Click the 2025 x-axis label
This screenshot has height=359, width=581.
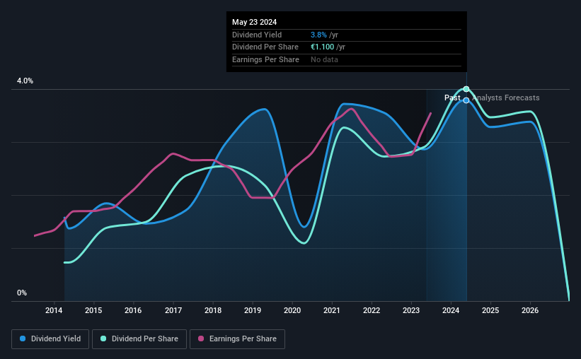490,310
